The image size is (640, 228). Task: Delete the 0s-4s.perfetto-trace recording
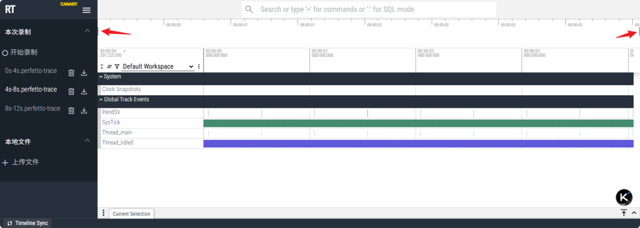pos(71,73)
